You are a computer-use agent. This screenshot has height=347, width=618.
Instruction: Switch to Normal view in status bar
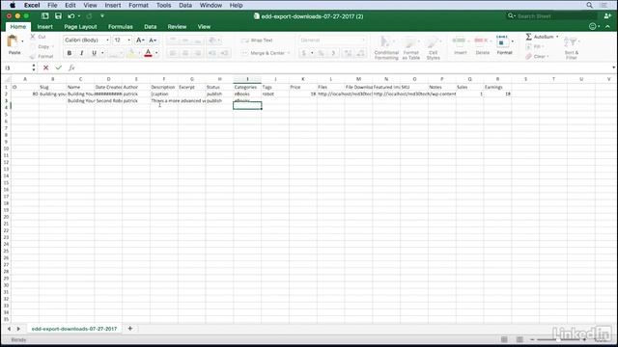pos(504,339)
